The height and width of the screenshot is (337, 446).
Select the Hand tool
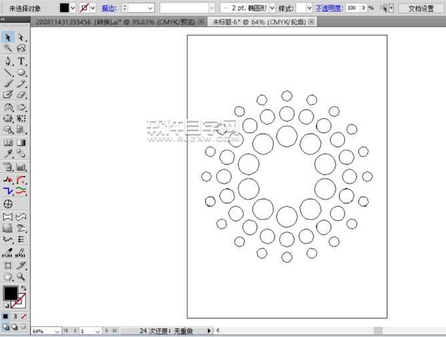tap(8, 275)
